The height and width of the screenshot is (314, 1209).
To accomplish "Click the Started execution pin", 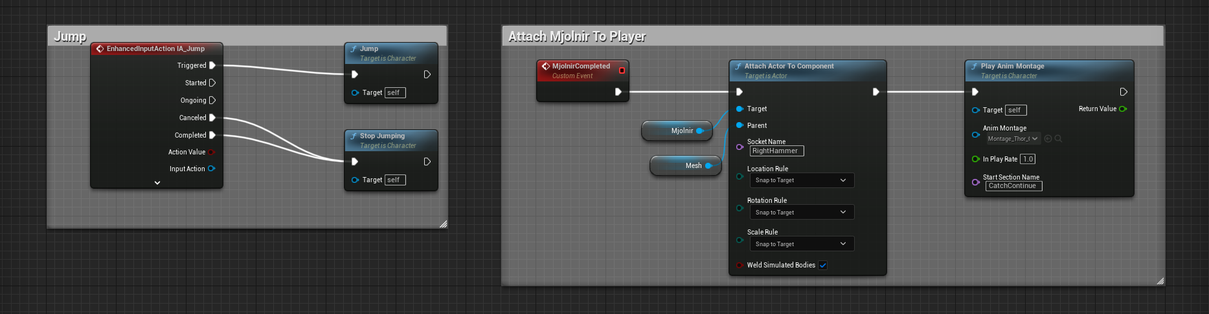I will [x=212, y=83].
